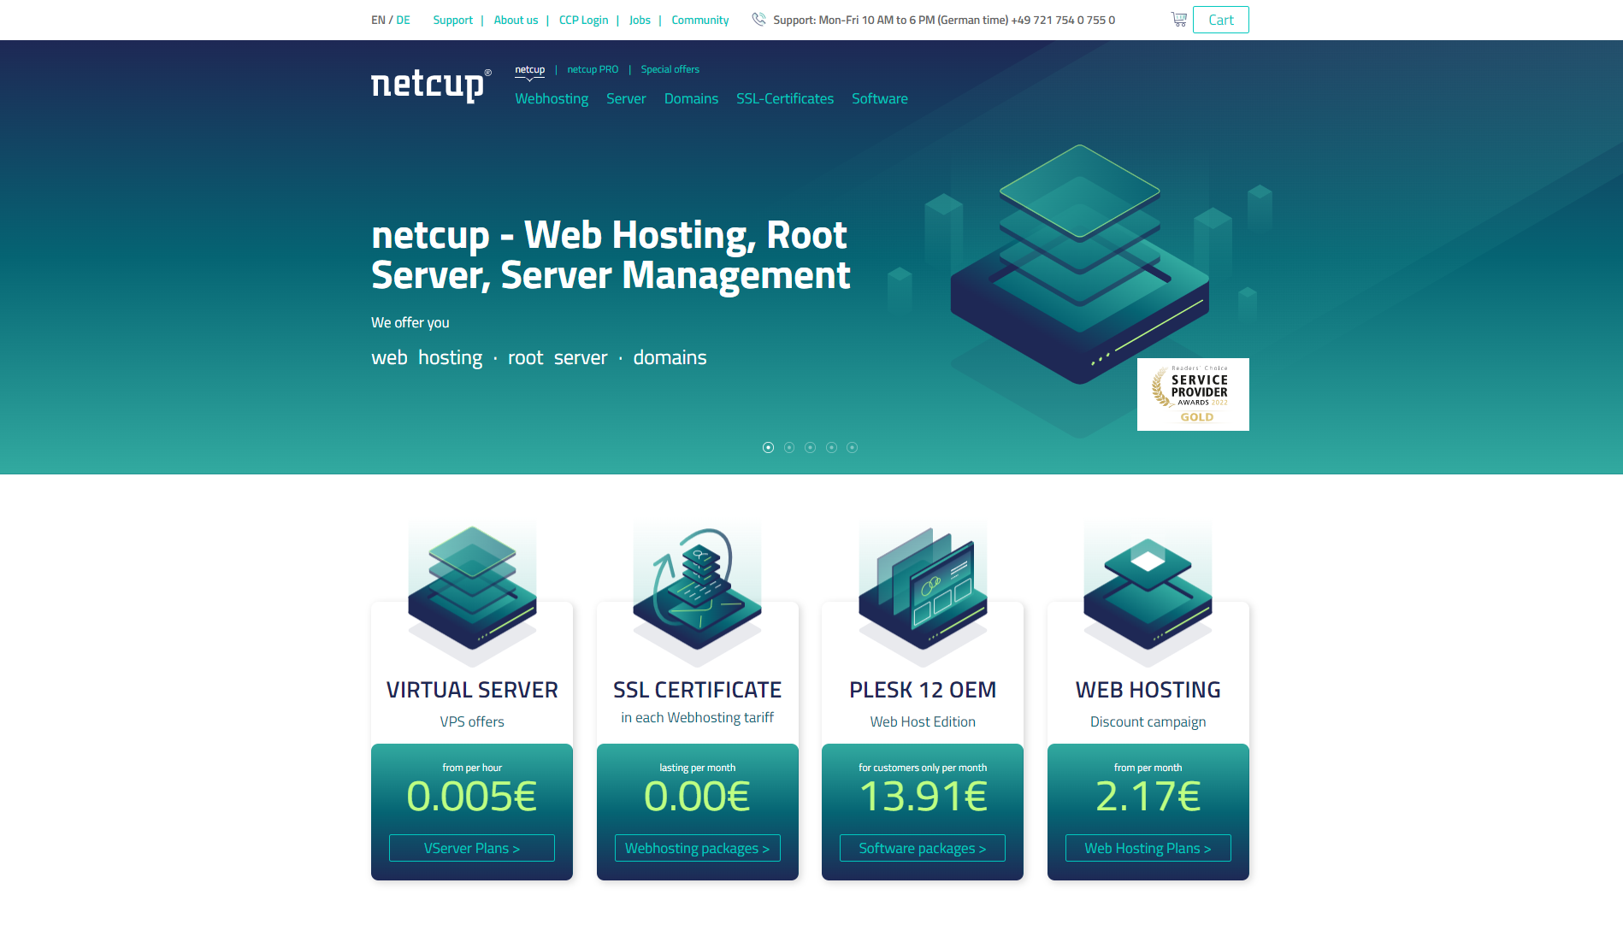Viewport: 1623px width, 930px height.
Task: Click the shopping cart icon
Action: (x=1178, y=20)
